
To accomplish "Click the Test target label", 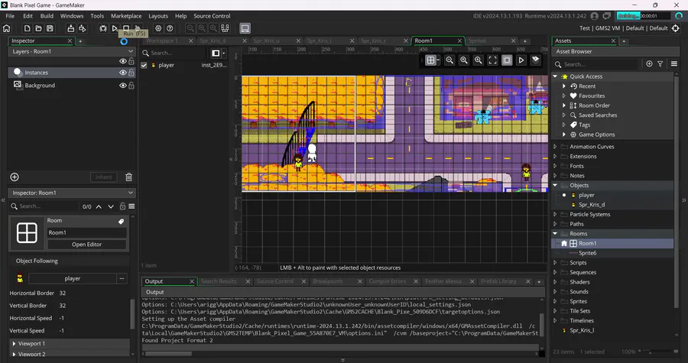I will click(x=585, y=28).
